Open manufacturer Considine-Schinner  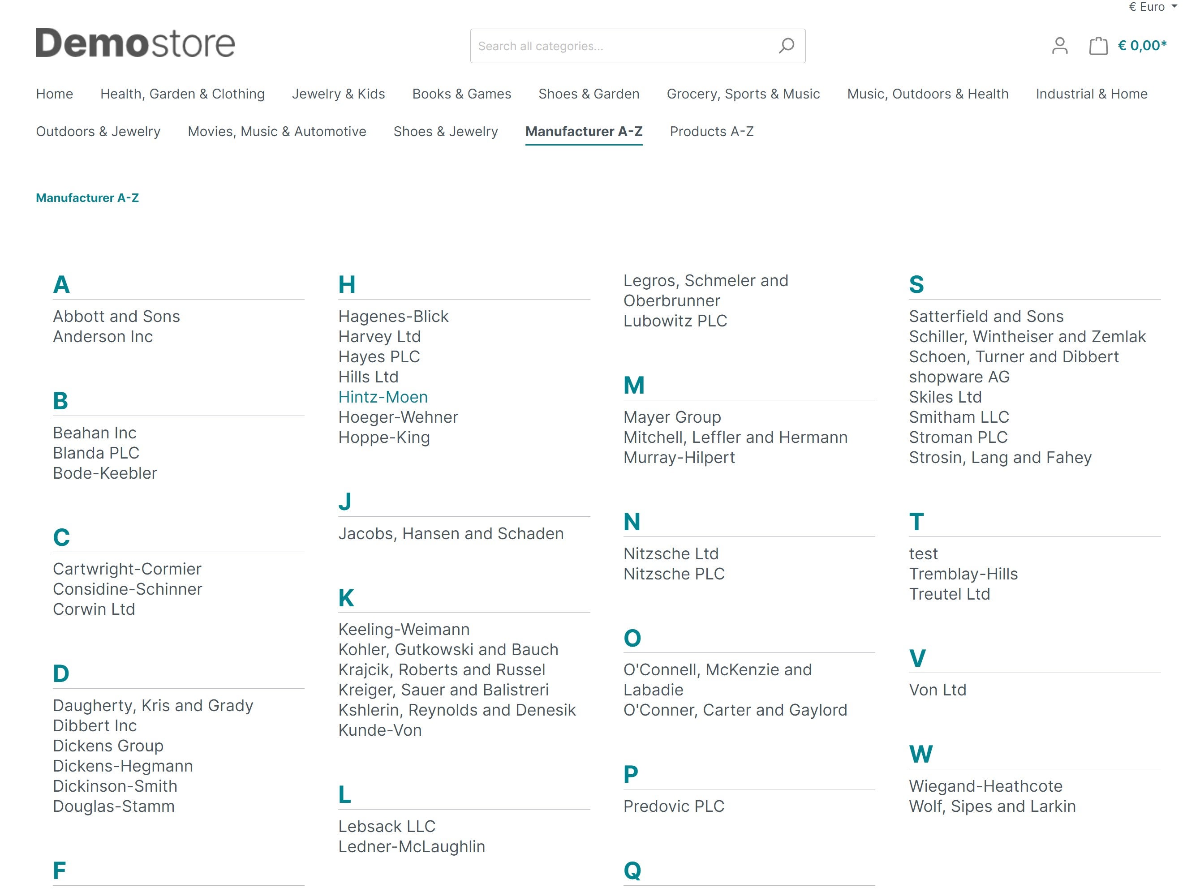(x=128, y=589)
